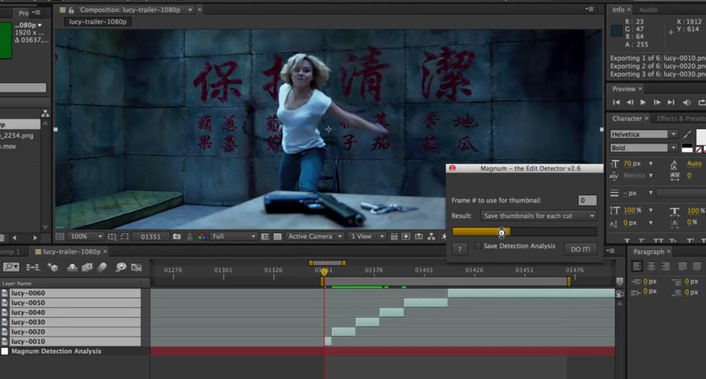Take a snapshot with the camera icon
The image size is (706, 379).
pos(176,237)
